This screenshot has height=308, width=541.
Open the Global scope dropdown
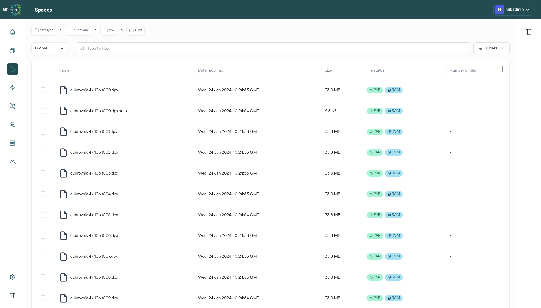coord(50,48)
